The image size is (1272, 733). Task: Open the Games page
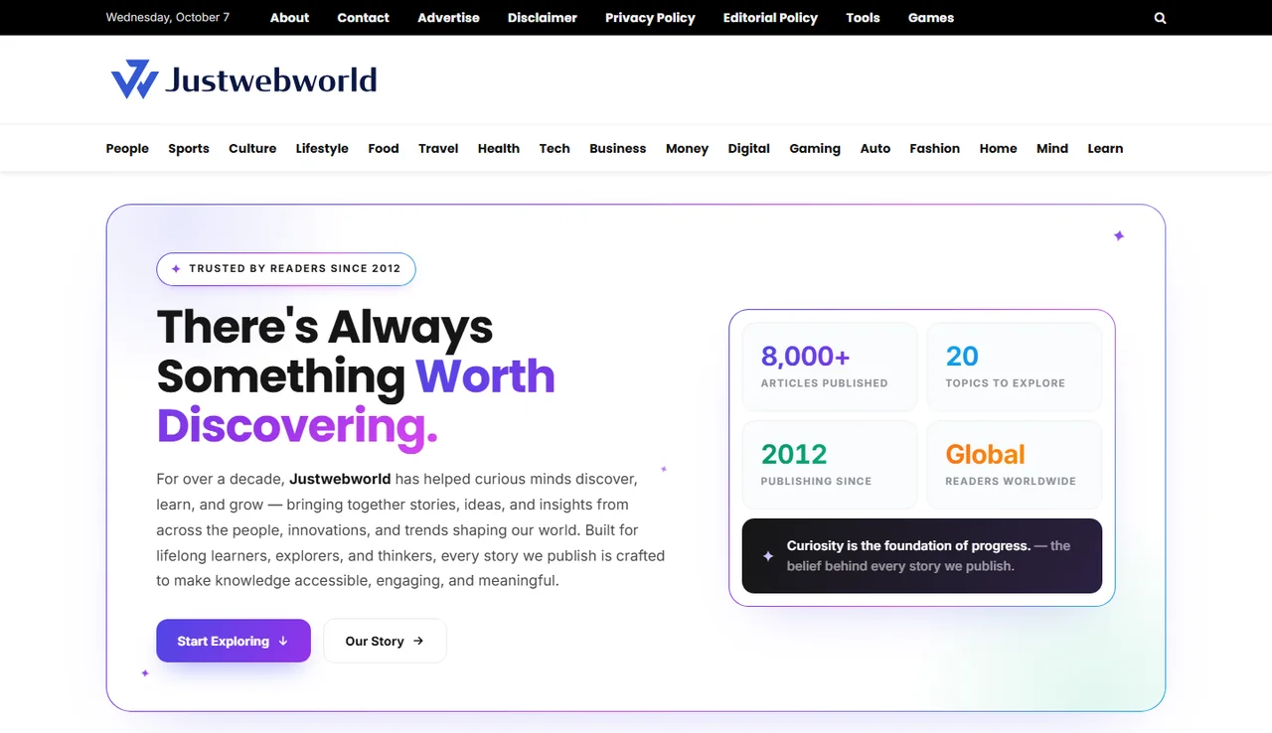(x=930, y=18)
